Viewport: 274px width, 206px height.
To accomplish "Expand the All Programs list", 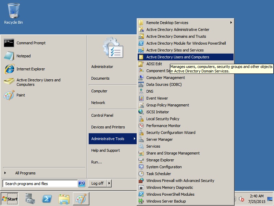I will pos(25,173).
